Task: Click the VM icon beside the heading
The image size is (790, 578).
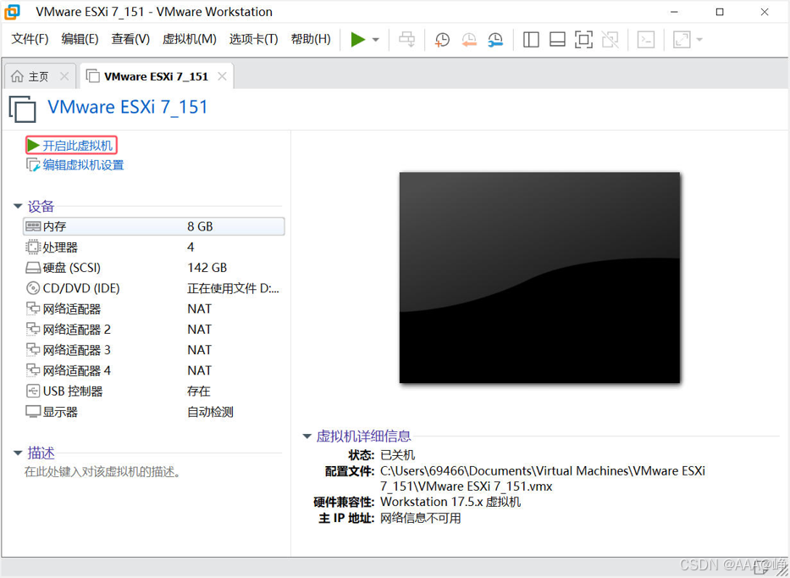Action: [22, 108]
